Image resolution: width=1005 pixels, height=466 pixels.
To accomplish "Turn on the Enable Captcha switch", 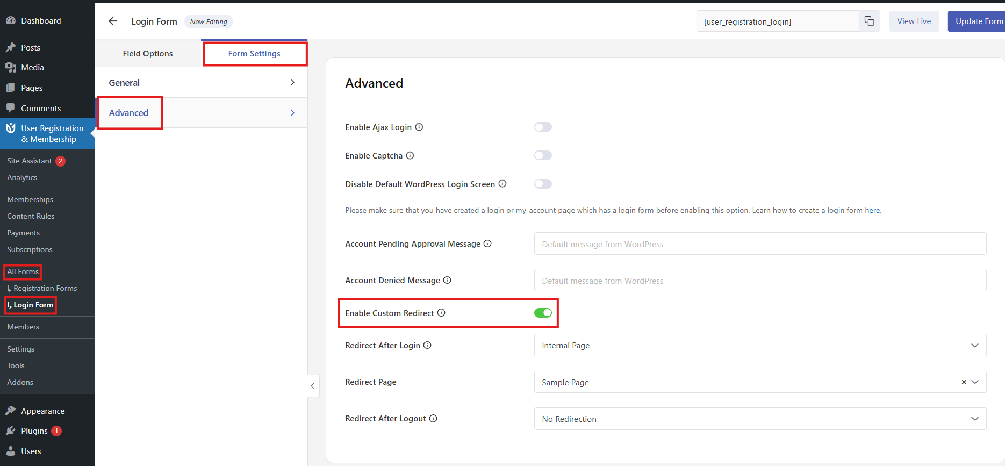I will point(543,155).
